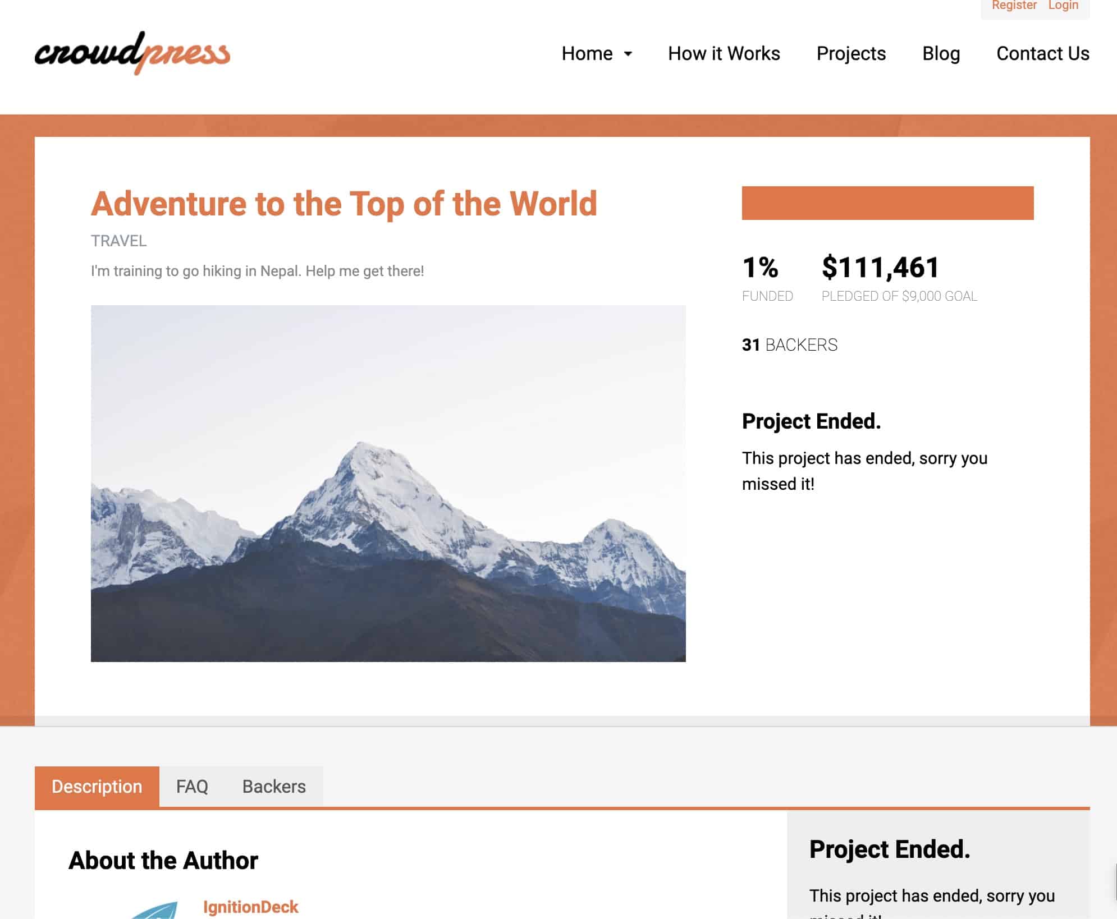The height and width of the screenshot is (919, 1117).
Task: Click the Adventure to the Top of the World title
Action: tap(344, 203)
